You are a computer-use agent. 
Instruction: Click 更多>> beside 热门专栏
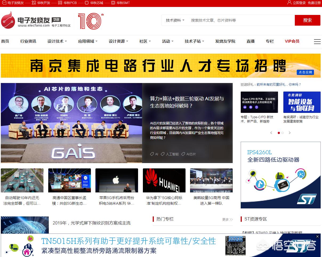227,219
